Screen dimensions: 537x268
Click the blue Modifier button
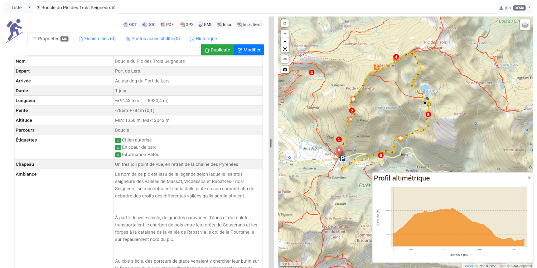[249, 50]
